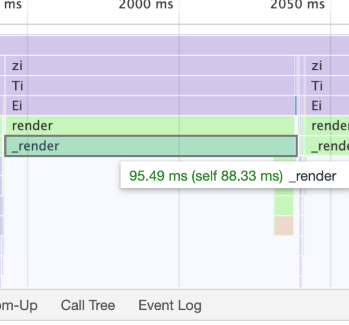349x325 pixels.
Task: Select the beige block below the green stack
Action: (x=284, y=226)
